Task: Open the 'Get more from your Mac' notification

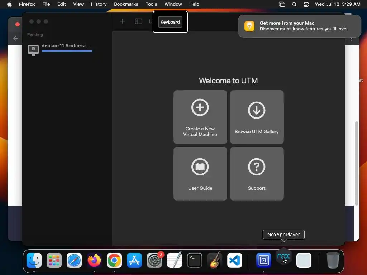Action: [x=299, y=26]
